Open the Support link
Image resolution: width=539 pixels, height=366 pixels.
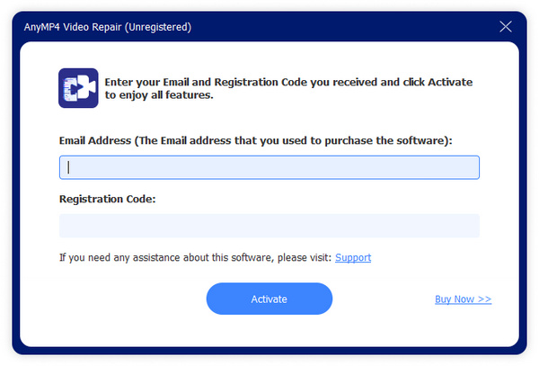click(x=353, y=258)
